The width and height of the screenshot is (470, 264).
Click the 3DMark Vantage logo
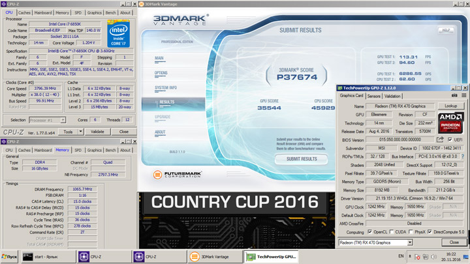pyautogui.click(x=181, y=20)
